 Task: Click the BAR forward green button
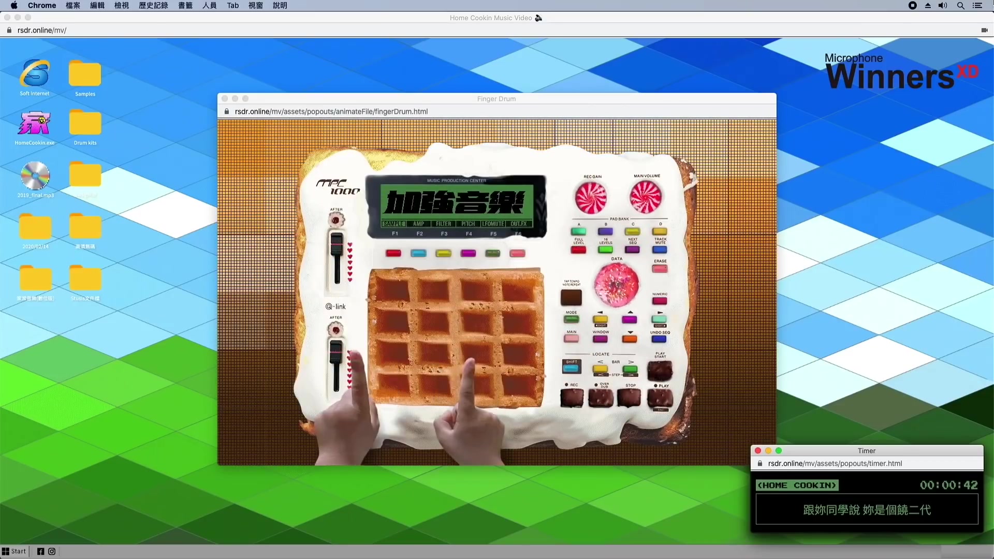[x=630, y=370]
